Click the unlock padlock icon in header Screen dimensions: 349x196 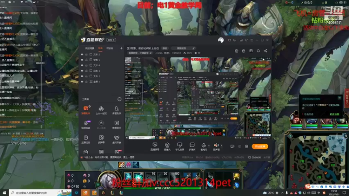pyautogui.click(x=243, y=51)
